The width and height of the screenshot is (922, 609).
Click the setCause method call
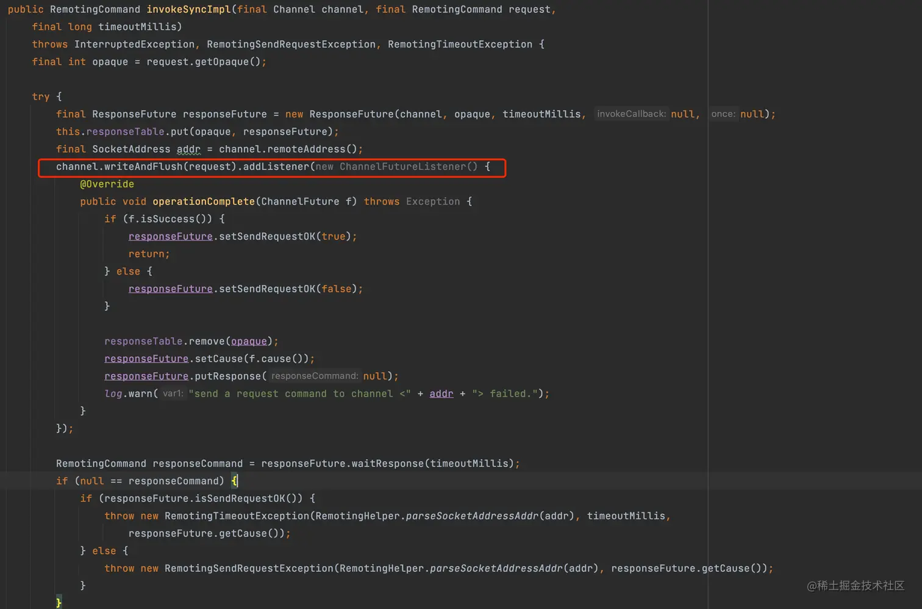(219, 359)
